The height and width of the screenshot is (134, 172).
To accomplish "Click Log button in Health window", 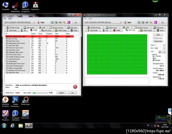I will (x=73, y=93).
